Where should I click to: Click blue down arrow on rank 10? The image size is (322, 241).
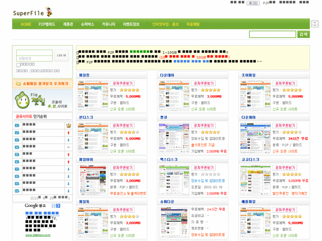[69, 191]
